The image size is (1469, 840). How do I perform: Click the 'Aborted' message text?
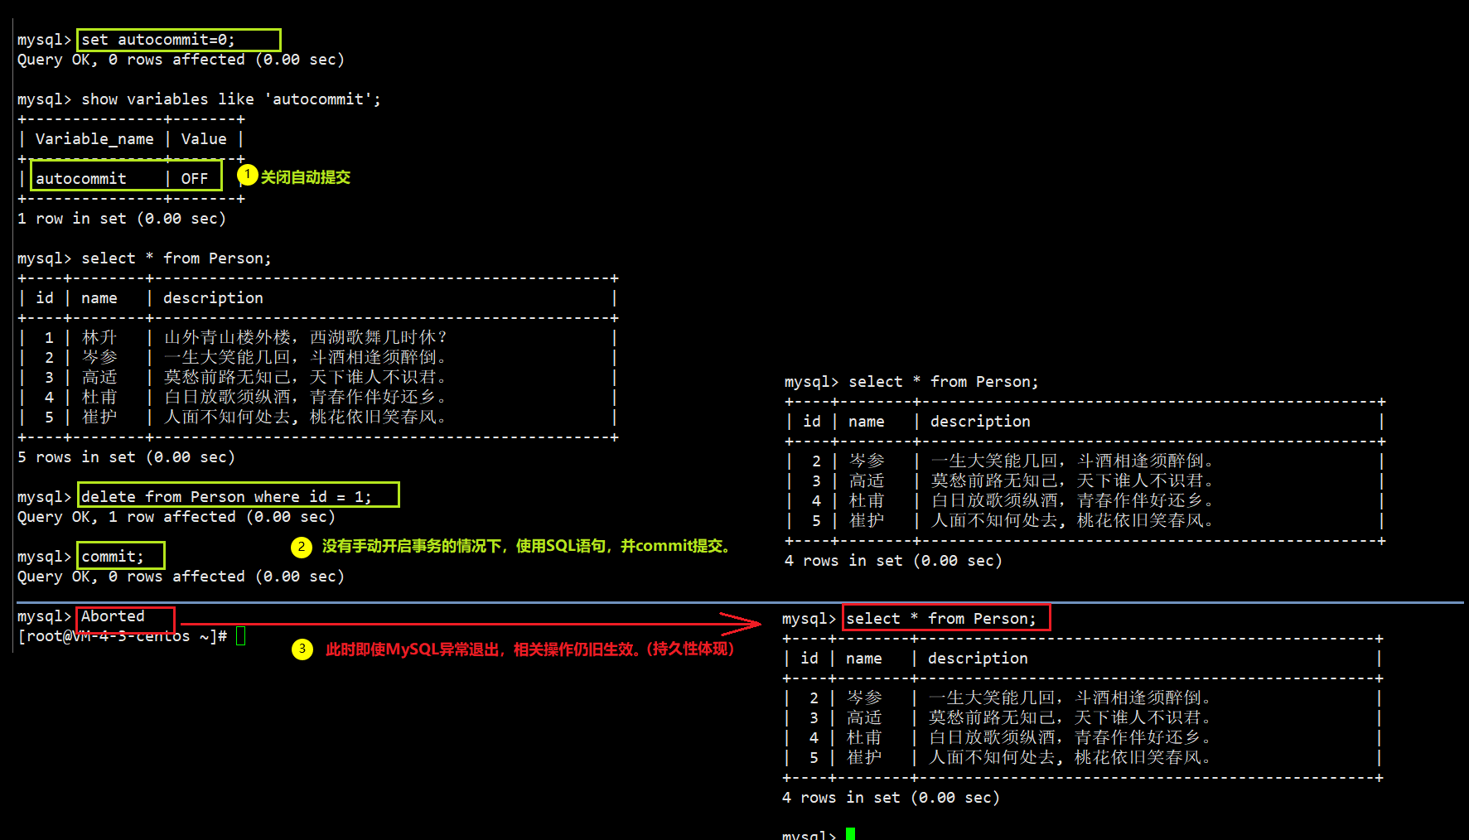click(113, 616)
